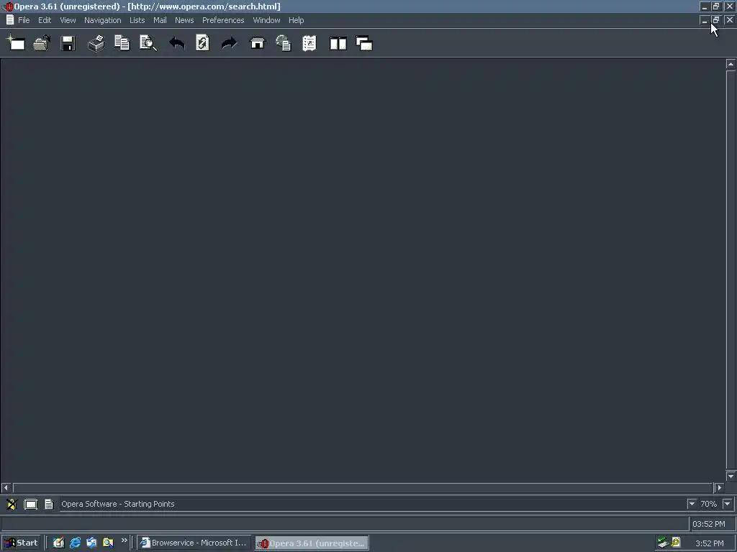The image size is (737, 552).
Task: Launch Internet Explorer from quick launch
Action: (x=75, y=543)
